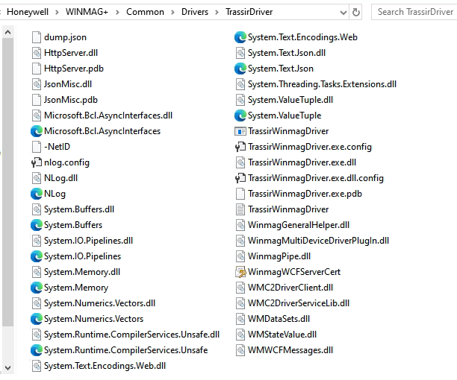The image size is (457, 380).
Task: Click the TrassirWinmagDriver.exe.config icon
Action: [x=240, y=147]
